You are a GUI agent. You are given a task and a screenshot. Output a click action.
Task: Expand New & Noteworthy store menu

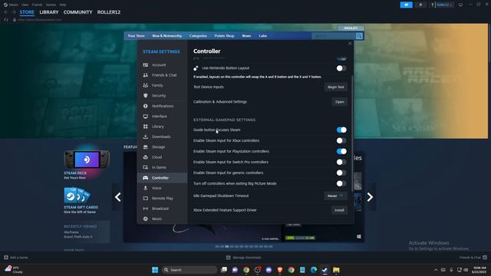(x=167, y=36)
